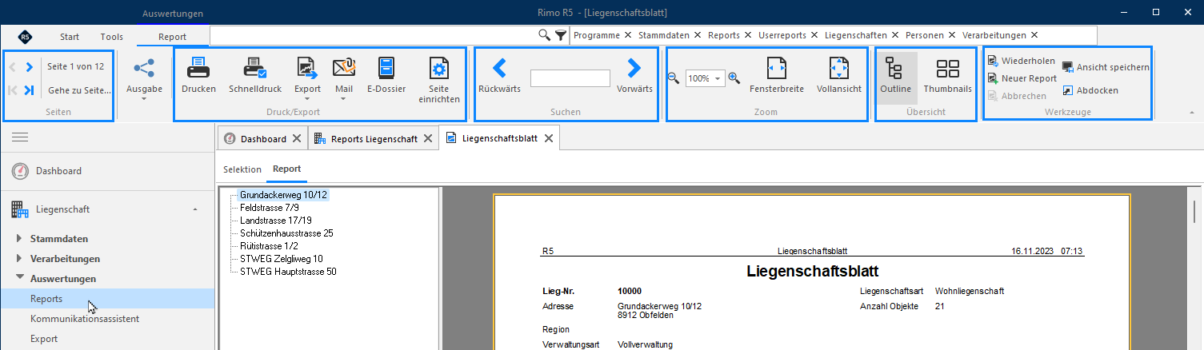Click Abdocken to undock
The width and height of the screenshot is (1204, 350).
click(1090, 90)
